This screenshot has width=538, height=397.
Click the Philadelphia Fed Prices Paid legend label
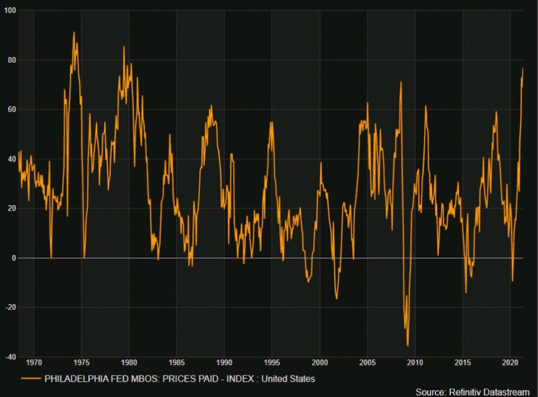click(180, 378)
